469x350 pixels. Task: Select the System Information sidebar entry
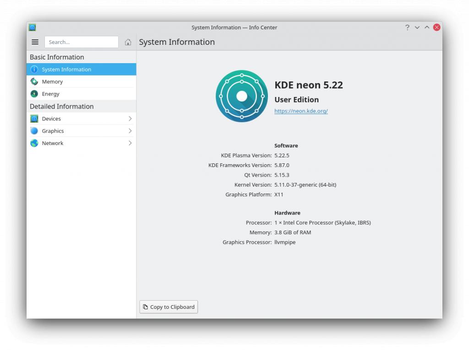click(66, 70)
